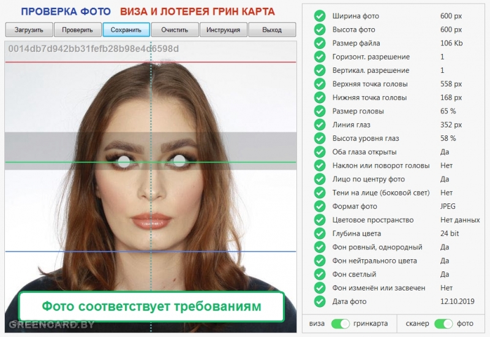
Task: Click checkmark beside Оба глаза открыты
Action: pos(320,151)
